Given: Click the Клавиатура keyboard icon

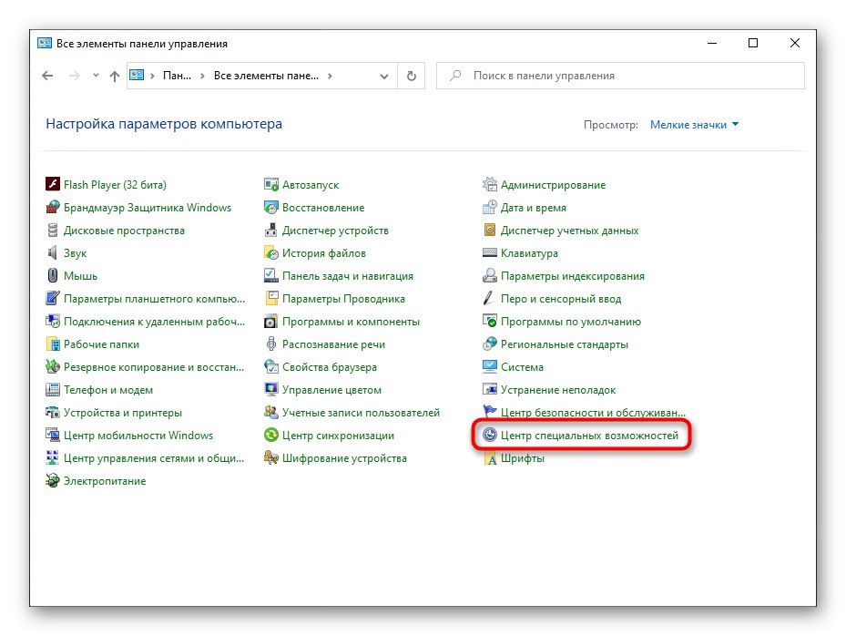Looking at the screenshot, I should pyautogui.click(x=489, y=252).
